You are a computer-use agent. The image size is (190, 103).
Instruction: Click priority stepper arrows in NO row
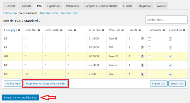pos(143,65)
